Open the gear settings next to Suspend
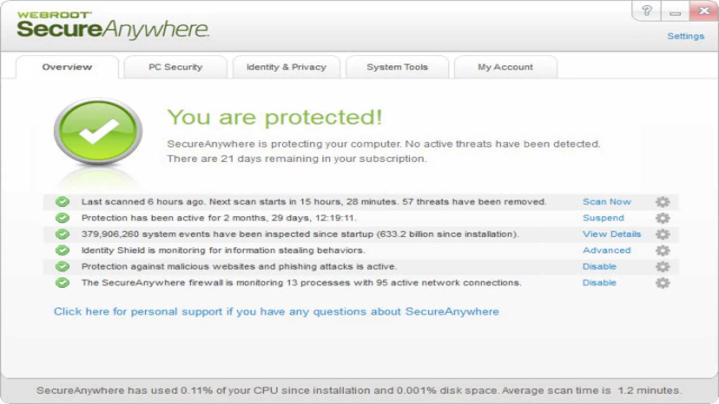The height and width of the screenshot is (404, 719). click(662, 218)
